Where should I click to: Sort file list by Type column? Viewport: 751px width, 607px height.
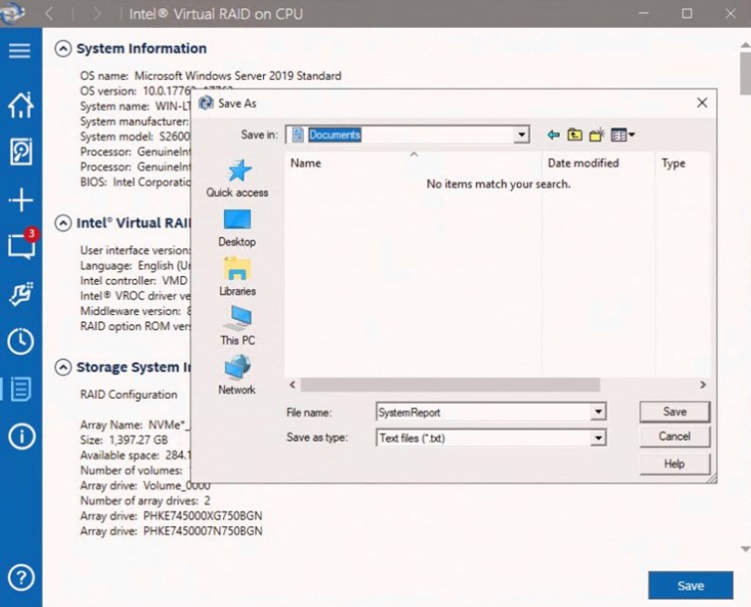point(682,163)
